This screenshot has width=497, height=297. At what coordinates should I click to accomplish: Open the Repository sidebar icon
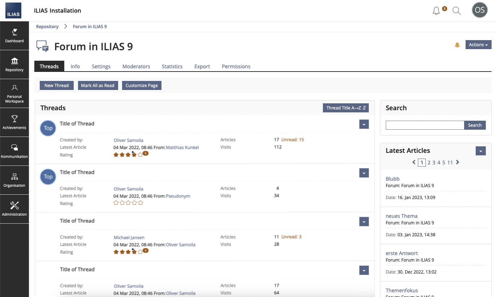pyautogui.click(x=14, y=65)
